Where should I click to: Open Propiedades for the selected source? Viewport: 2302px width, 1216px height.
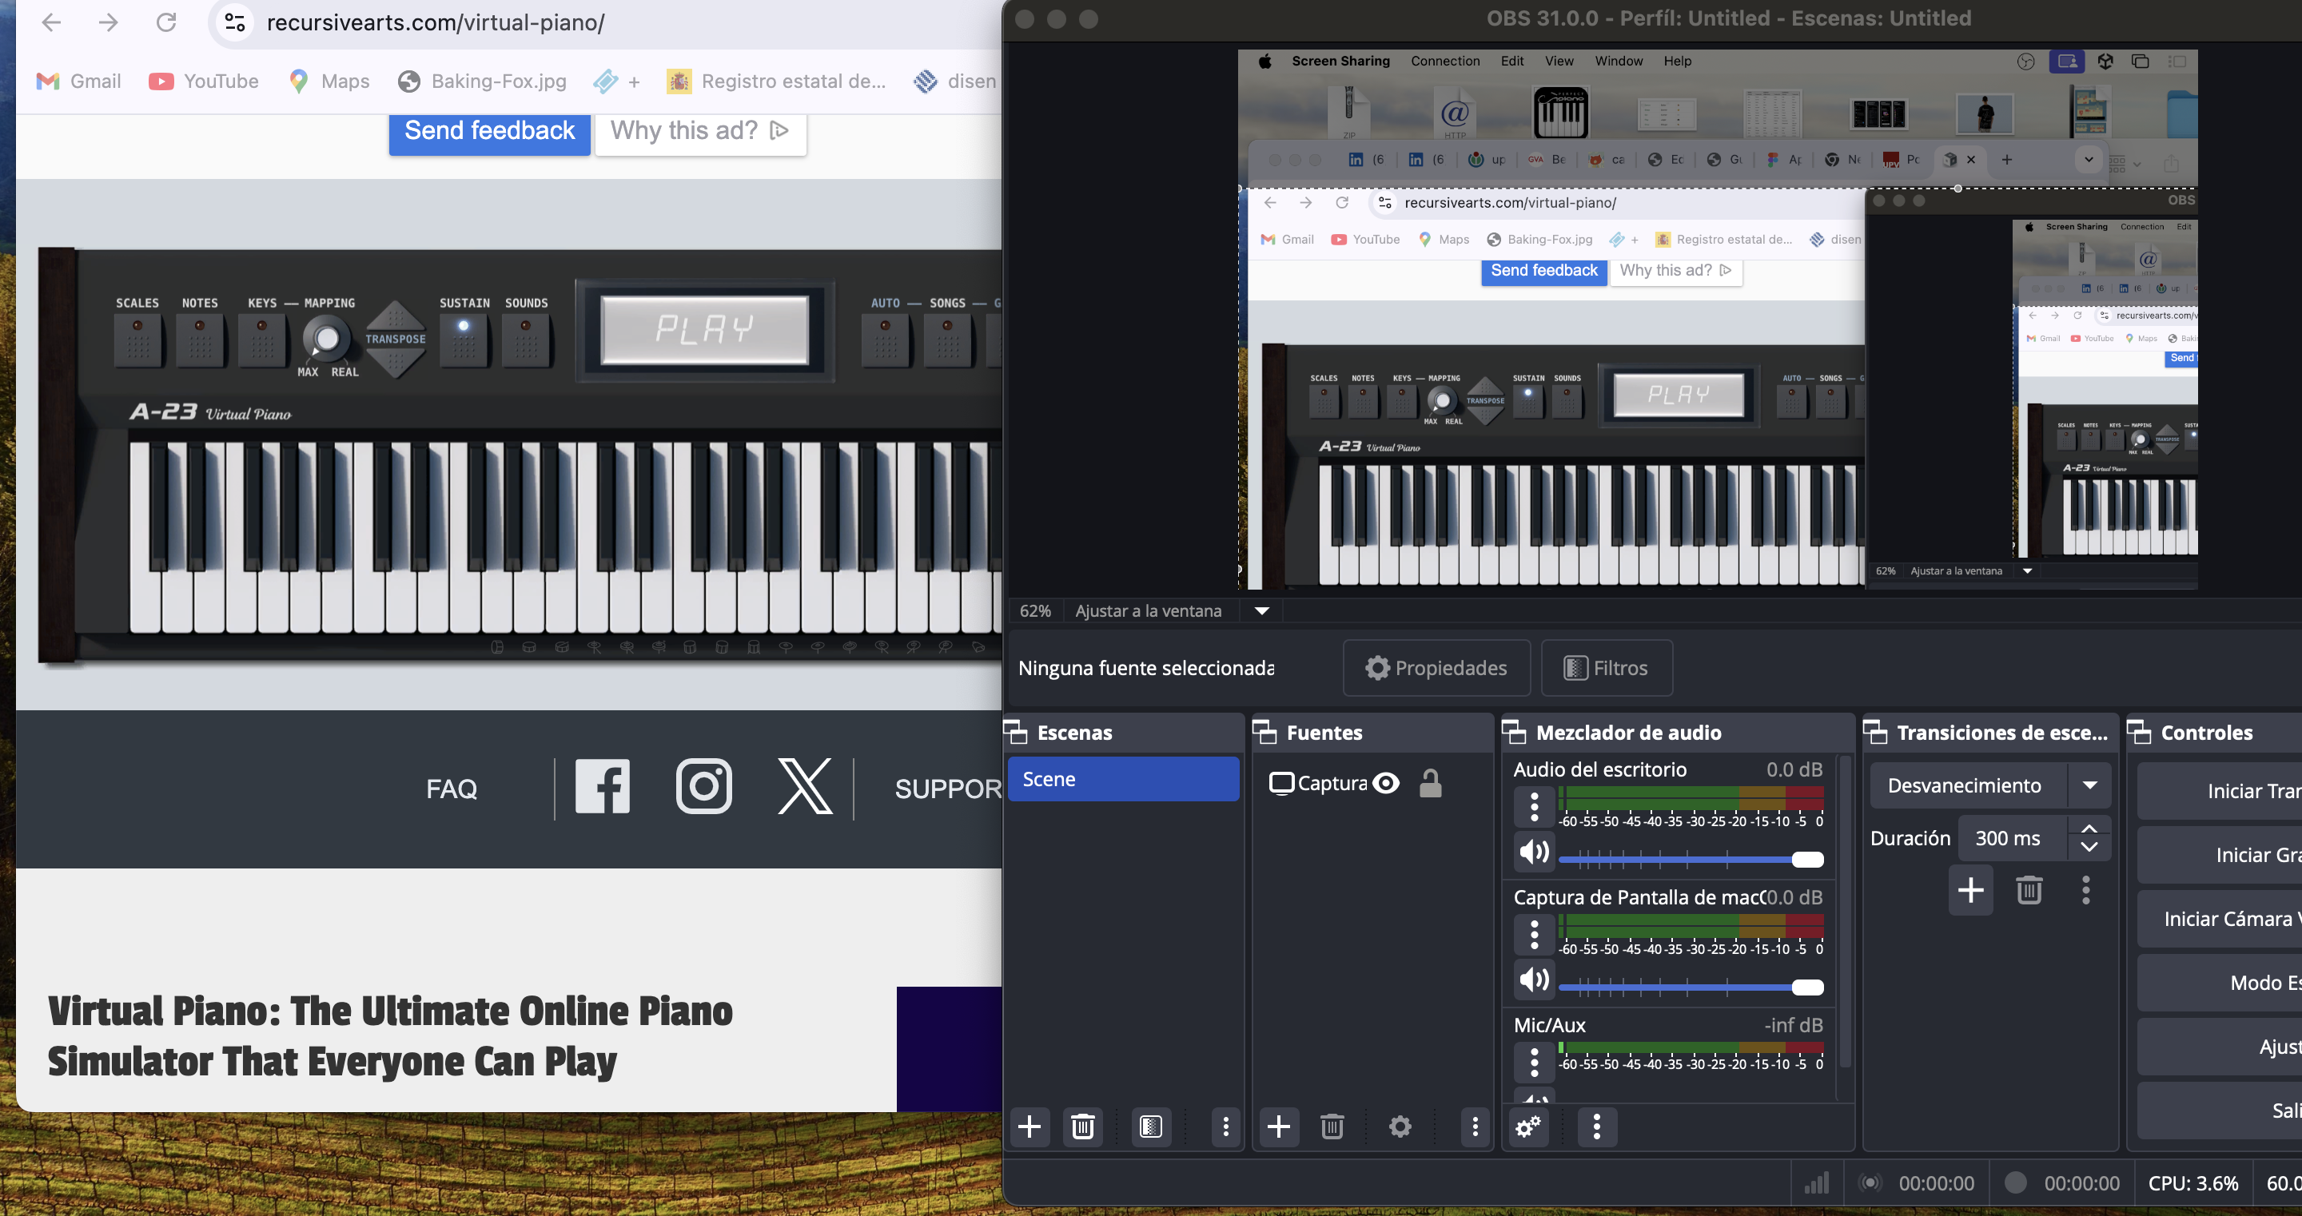click(x=1436, y=668)
